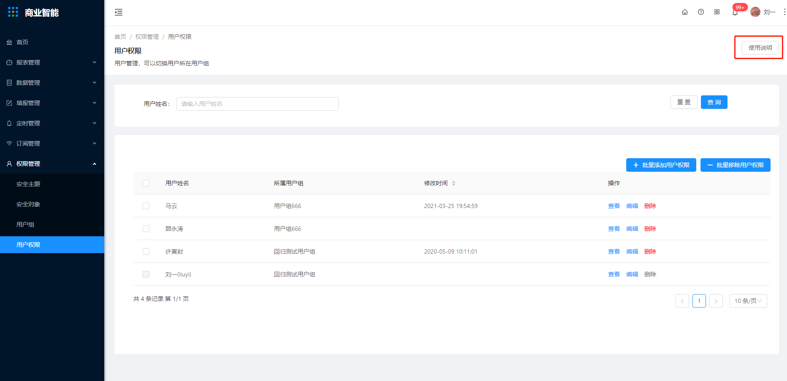Check the row checkbox for 许寅封
Viewport: 787px width, 381px height.
(146, 251)
